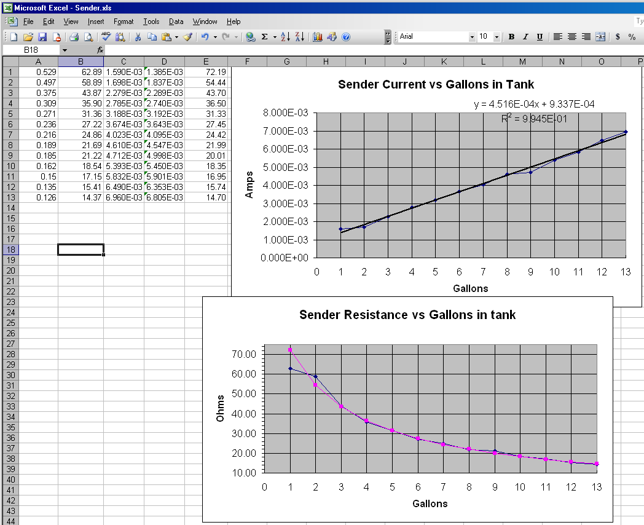Screen dimensions: 644x525
Task: Sort descending Z to A
Action: click(300, 37)
